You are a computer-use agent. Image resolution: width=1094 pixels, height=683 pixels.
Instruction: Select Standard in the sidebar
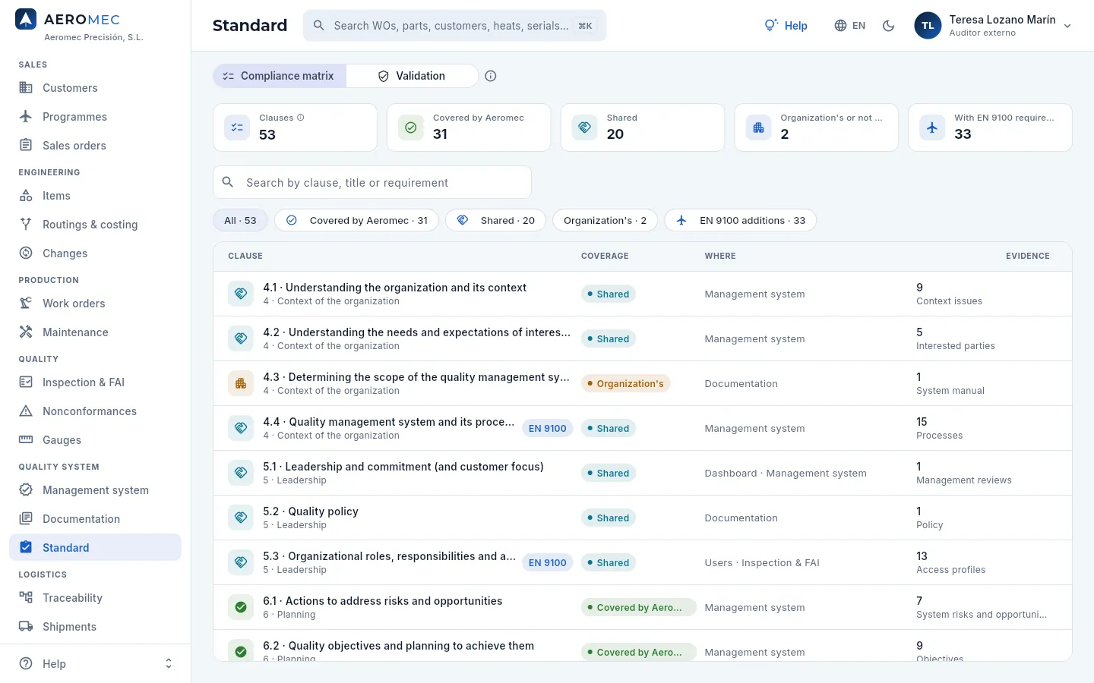coord(95,548)
